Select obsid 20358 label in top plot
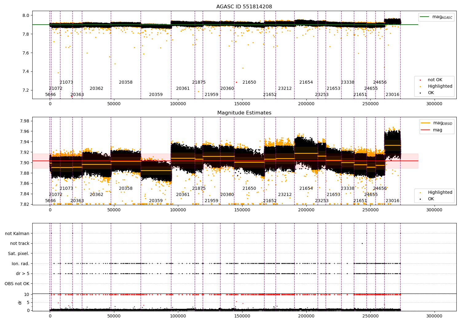The width and height of the screenshot is (461, 323). pyautogui.click(x=126, y=82)
